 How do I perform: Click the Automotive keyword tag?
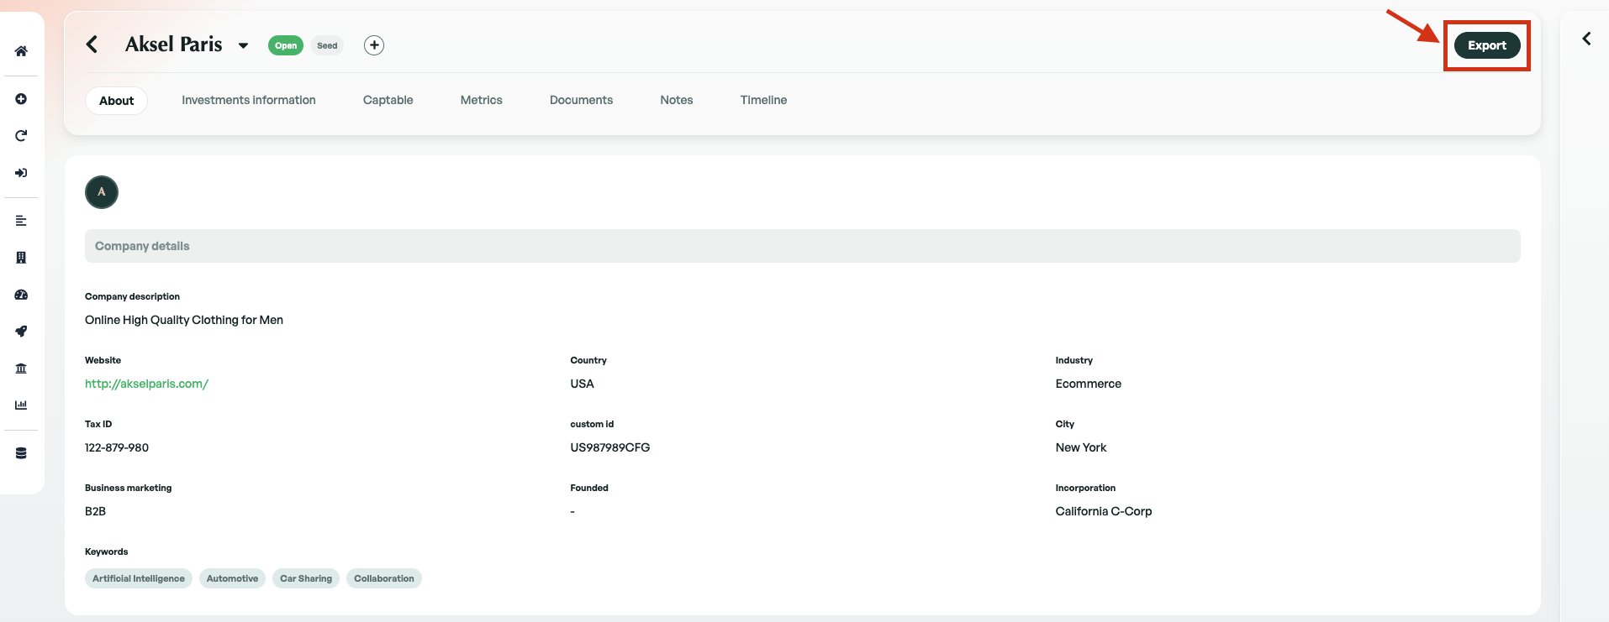pyautogui.click(x=232, y=578)
